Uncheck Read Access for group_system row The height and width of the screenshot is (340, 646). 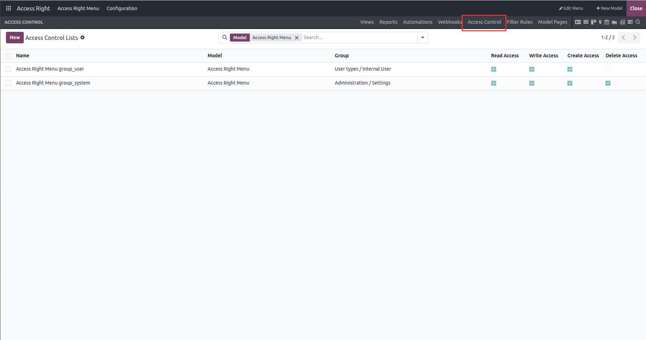click(x=494, y=83)
